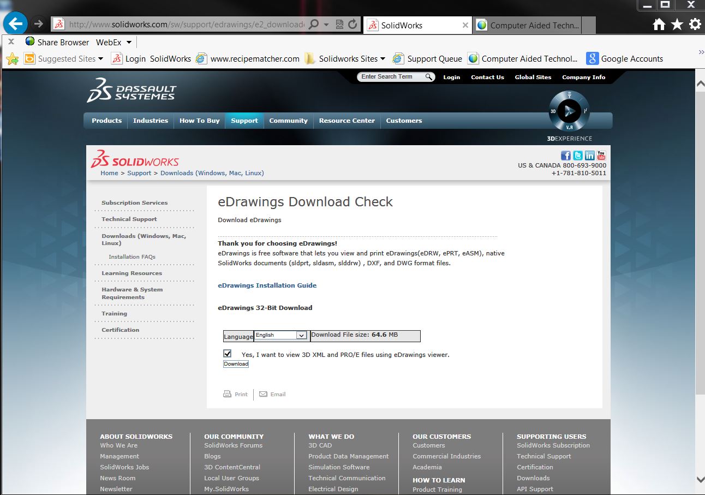Open the Google Accounts favorite

(x=625, y=59)
